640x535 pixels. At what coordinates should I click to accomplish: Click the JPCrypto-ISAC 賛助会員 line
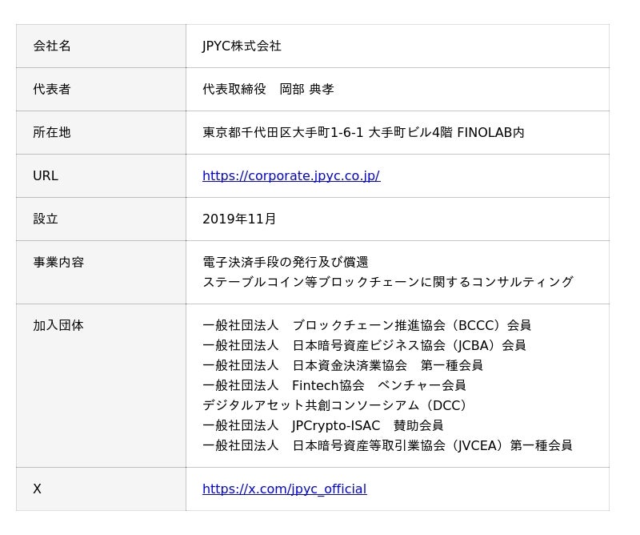click(322, 426)
